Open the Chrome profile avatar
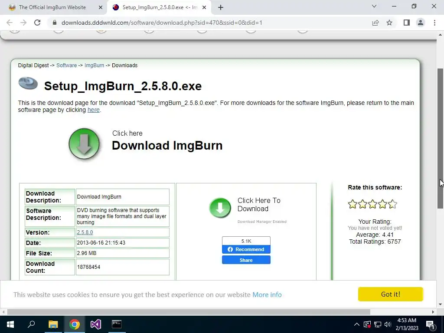Screen dimensions: 444x333 [421, 23]
